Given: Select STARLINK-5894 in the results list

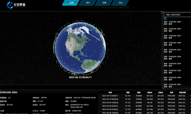Looking at the screenshot, I should coord(176,23).
